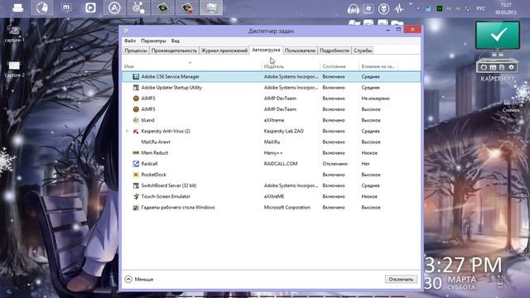Open the media player play icon in dock

(90, 7)
